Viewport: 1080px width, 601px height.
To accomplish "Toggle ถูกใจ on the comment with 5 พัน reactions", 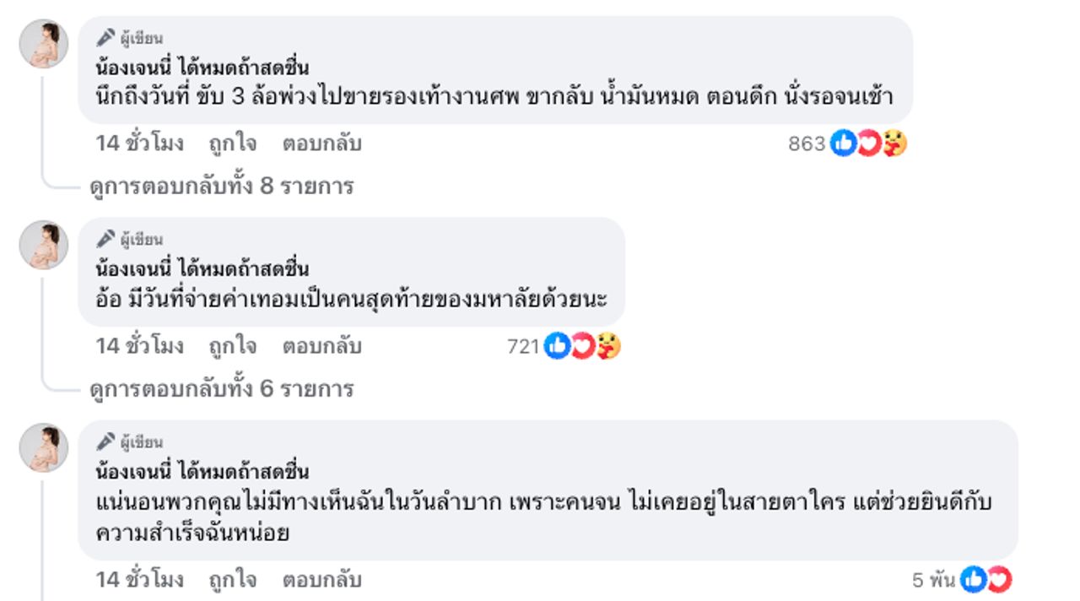I will pyautogui.click(x=233, y=580).
